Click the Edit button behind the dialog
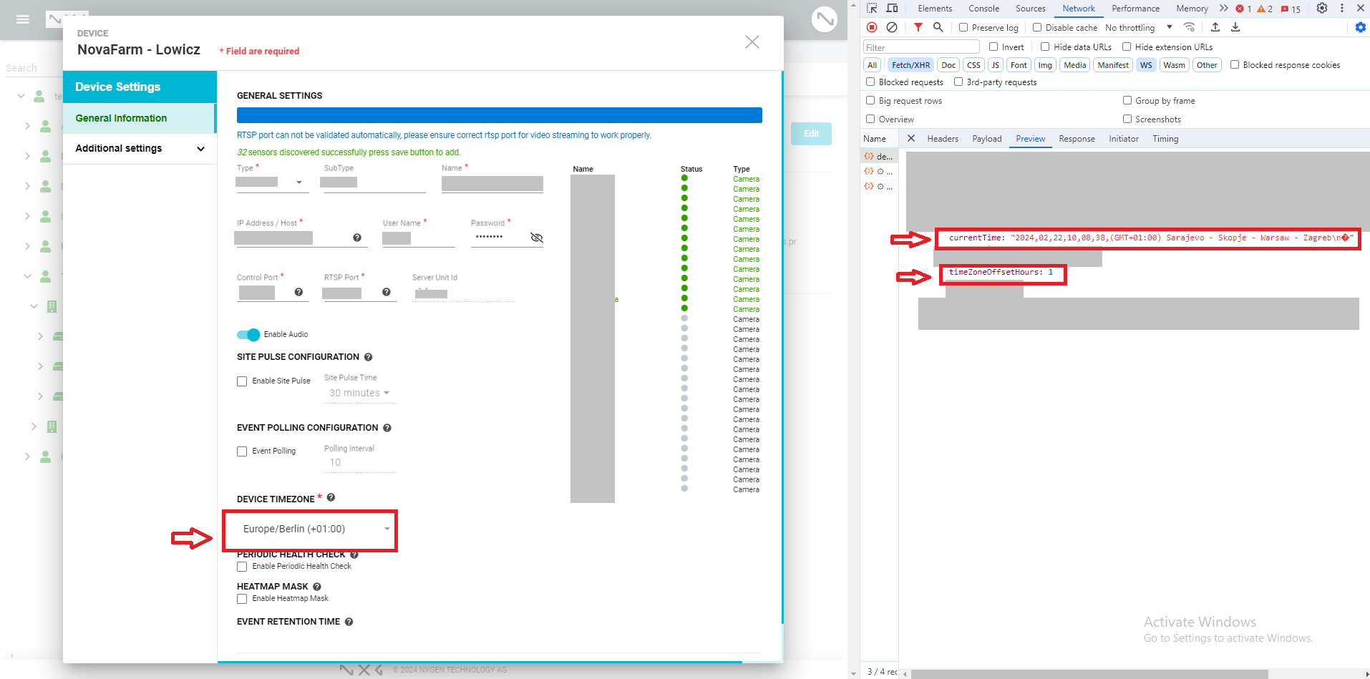Screen dimensions: 1370x679 (811, 134)
